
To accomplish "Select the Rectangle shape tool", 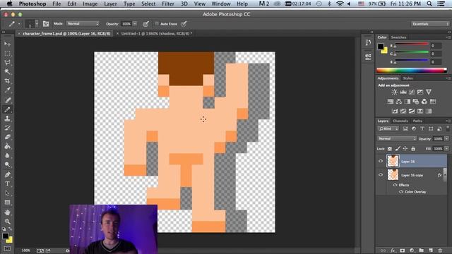I will click(x=8, y=202).
